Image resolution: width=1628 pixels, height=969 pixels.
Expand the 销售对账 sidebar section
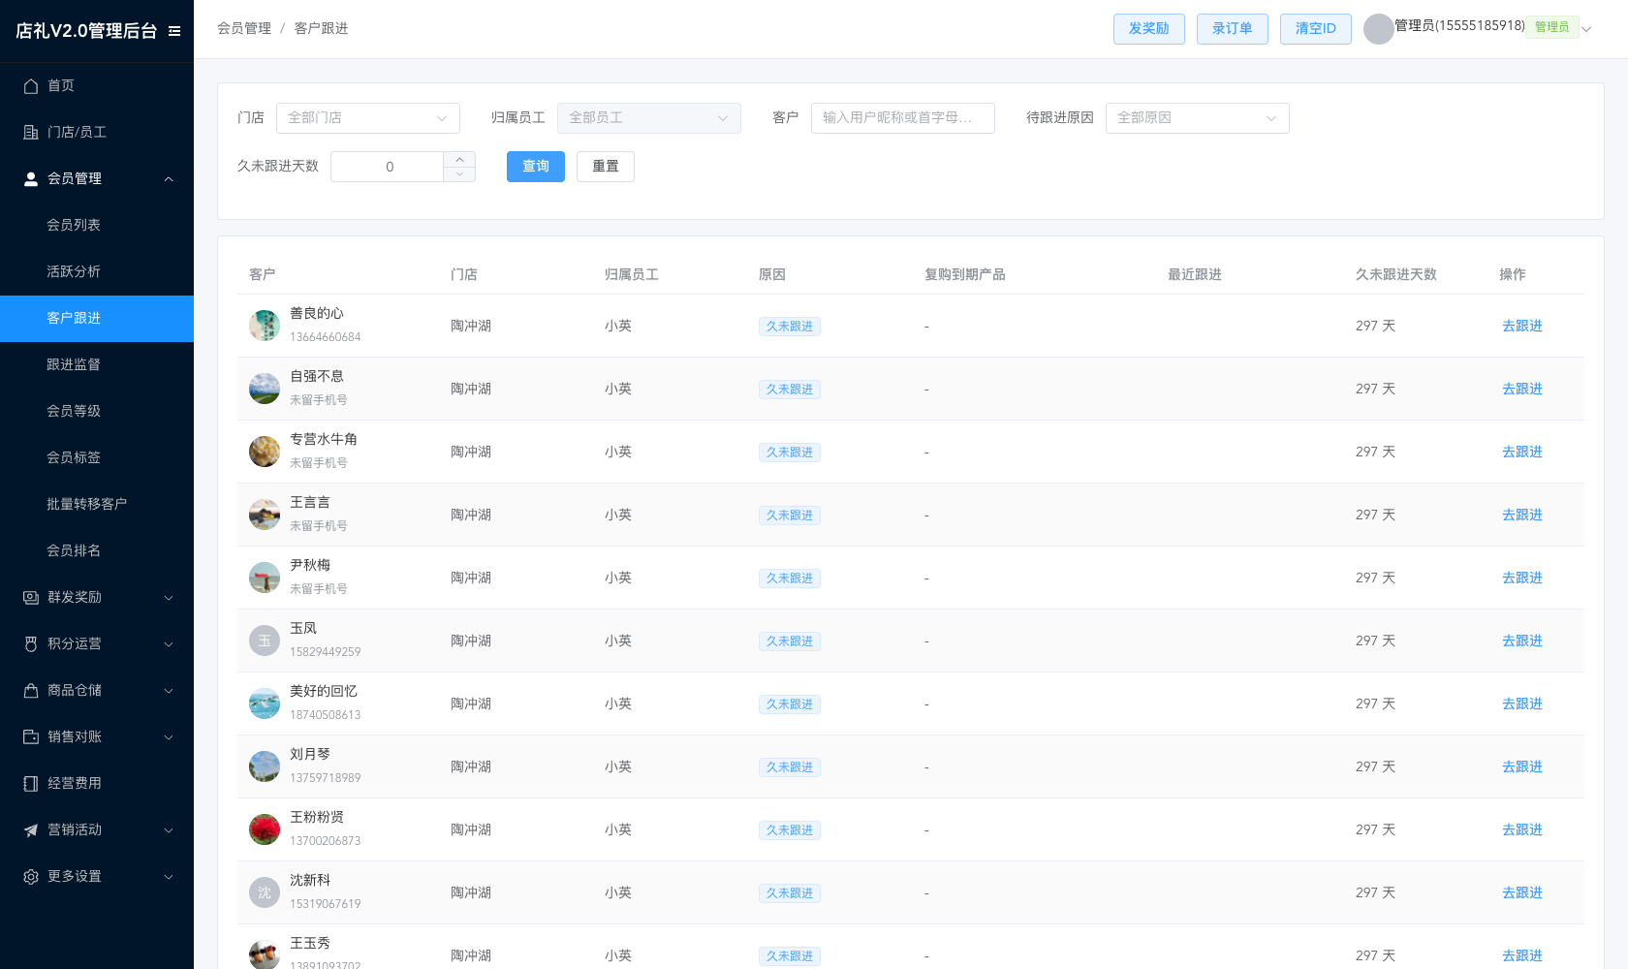(97, 736)
